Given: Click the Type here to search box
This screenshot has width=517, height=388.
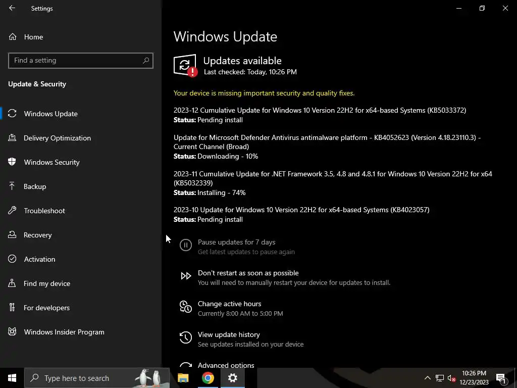Looking at the screenshot, I should (97, 378).
